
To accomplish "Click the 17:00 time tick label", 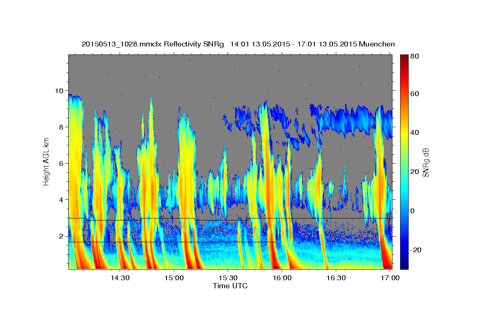I will point(390,278).
